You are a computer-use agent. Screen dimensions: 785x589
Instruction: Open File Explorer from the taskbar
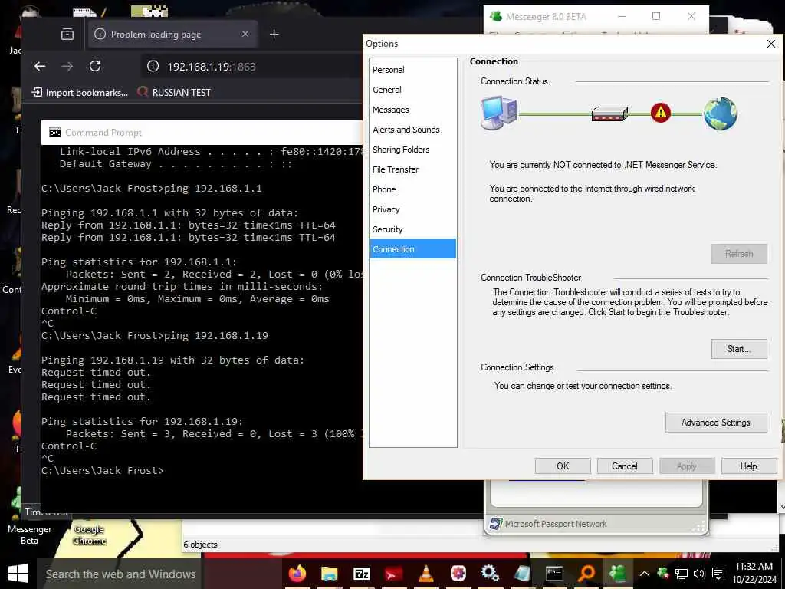(329, 574)
